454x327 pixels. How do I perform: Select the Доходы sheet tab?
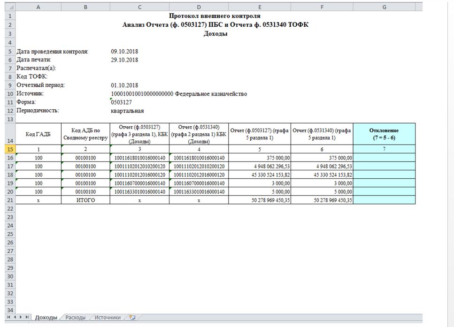46,318
